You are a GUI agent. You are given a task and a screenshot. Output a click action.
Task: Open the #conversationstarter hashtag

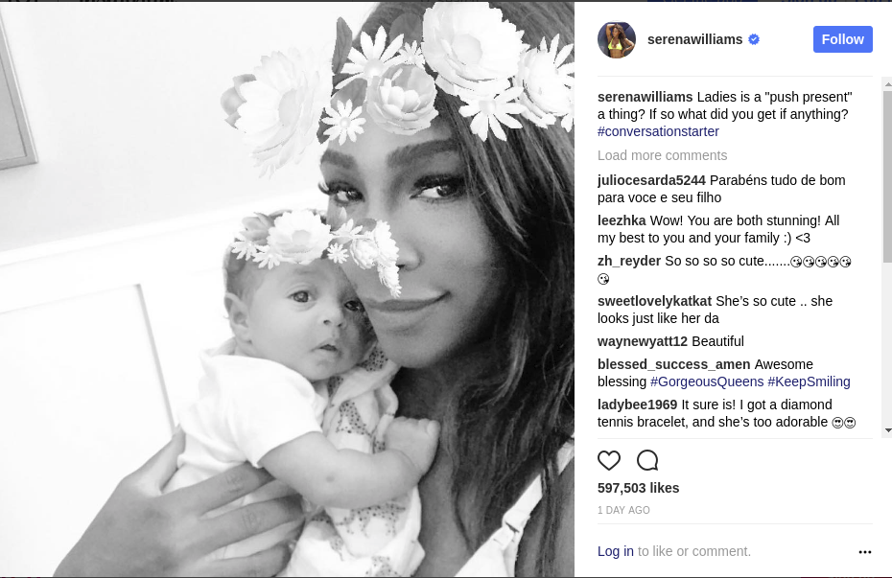coord(658,131)
